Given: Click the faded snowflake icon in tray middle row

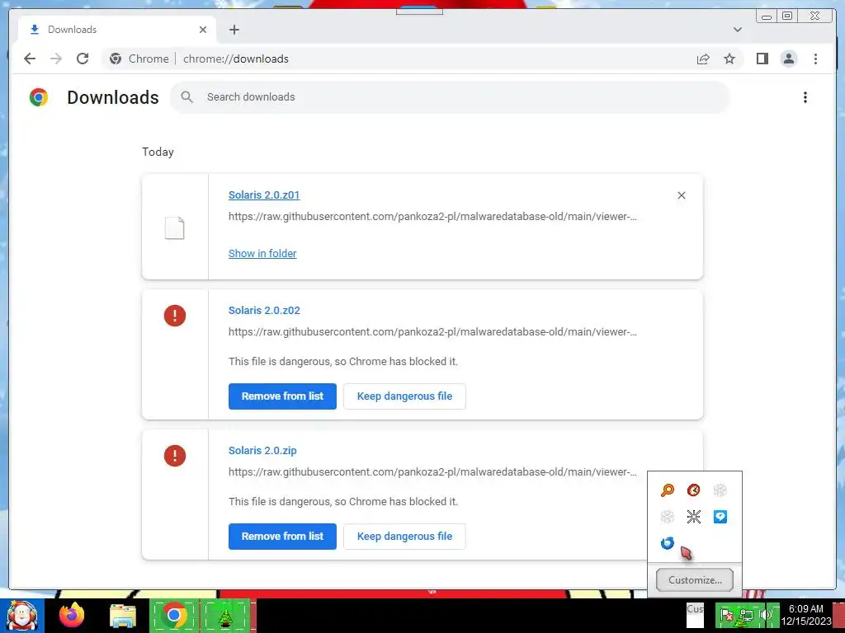Looking at the screenshot, I should click(667, 517).
